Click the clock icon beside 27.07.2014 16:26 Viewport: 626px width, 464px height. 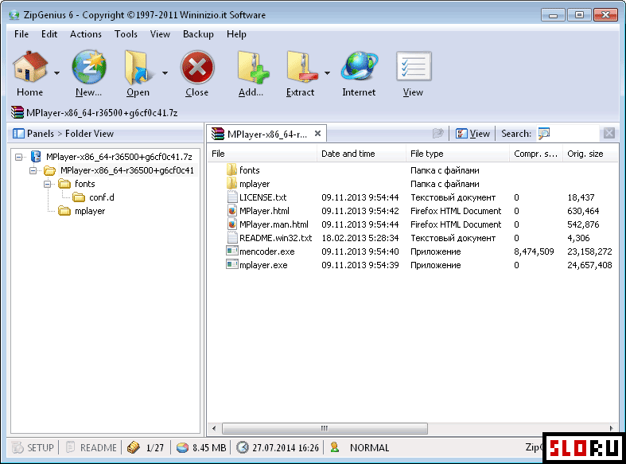242,447
